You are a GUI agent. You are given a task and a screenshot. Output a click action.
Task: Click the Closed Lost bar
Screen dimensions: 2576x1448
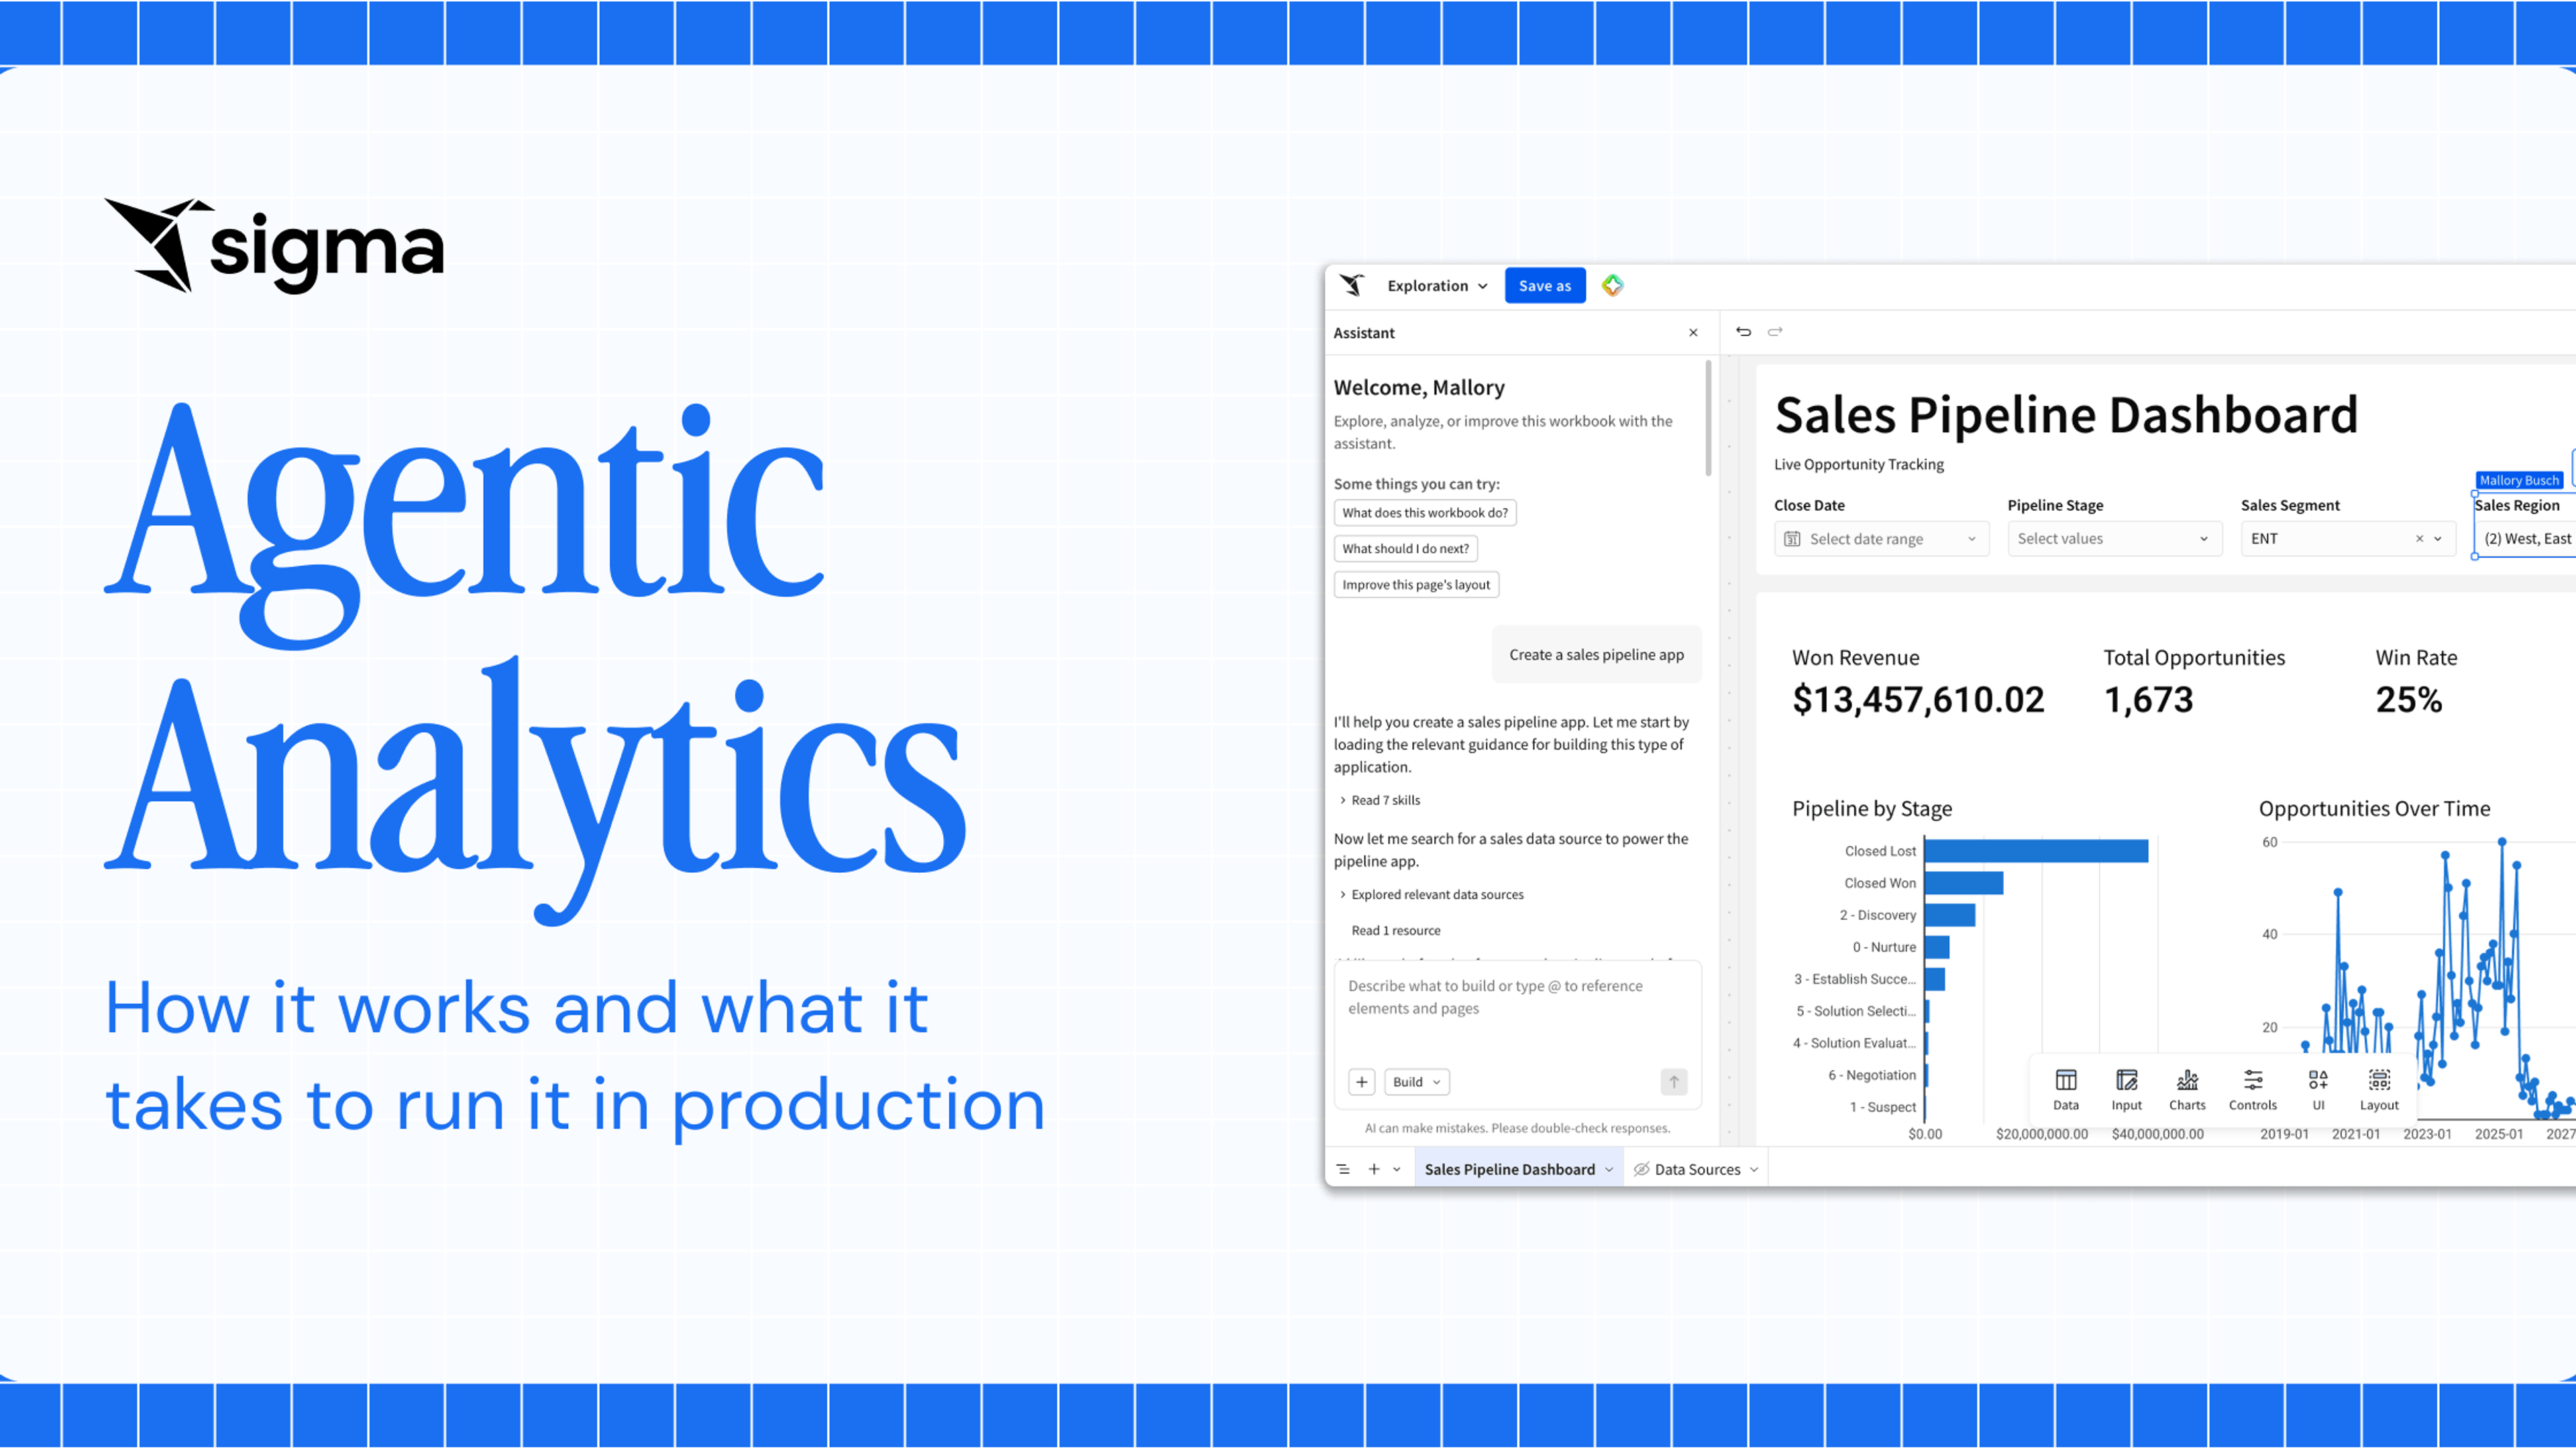tap(2036, 851)
